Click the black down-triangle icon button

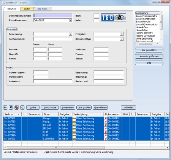point(11,107)
